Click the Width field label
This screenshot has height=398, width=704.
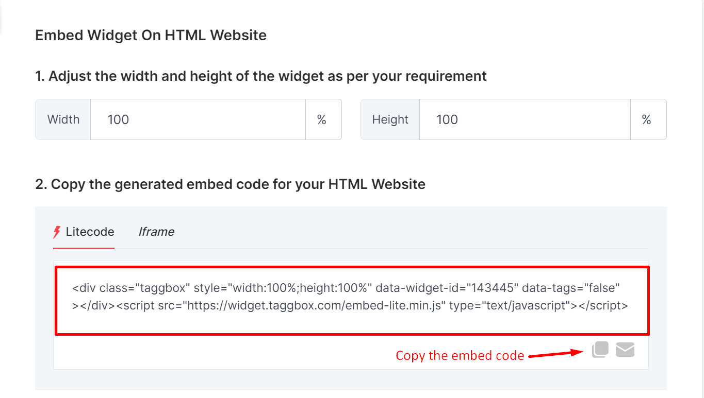(63, 119)
